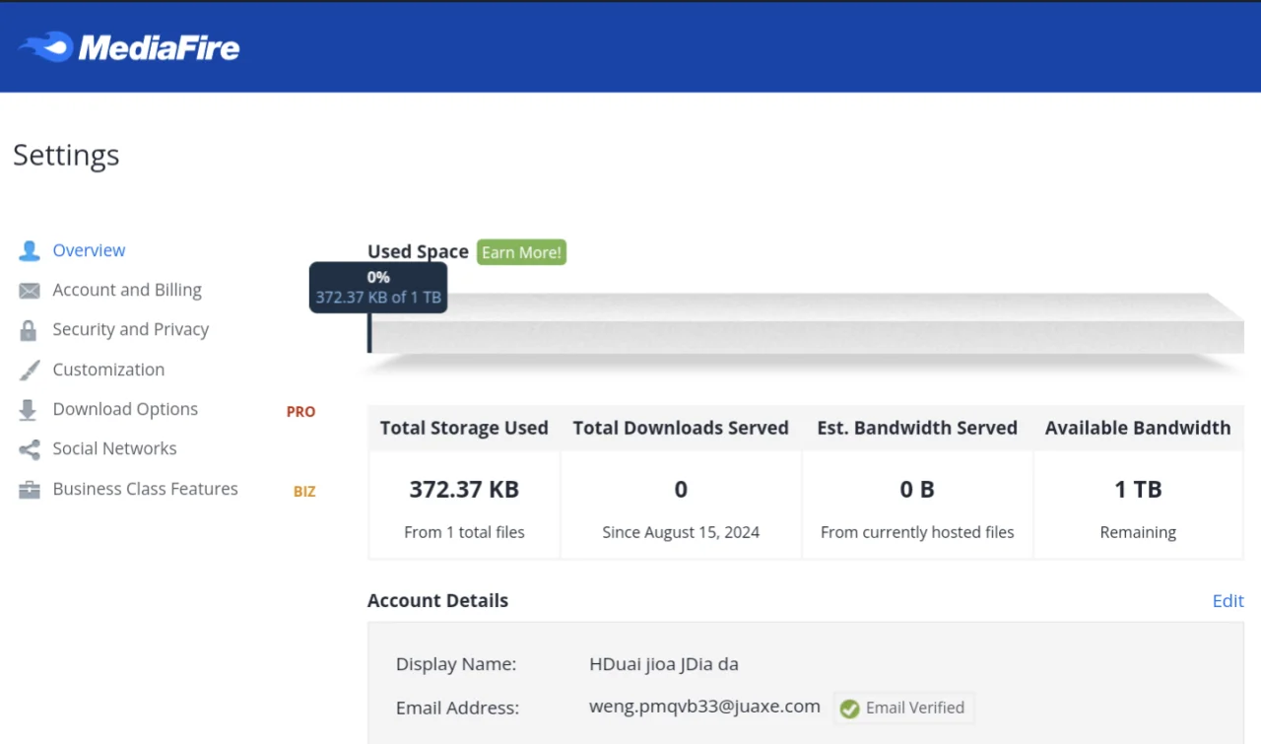Click the 1 TB available bandwidth value
The image size is (1261, 744).
pos(1138,489)
